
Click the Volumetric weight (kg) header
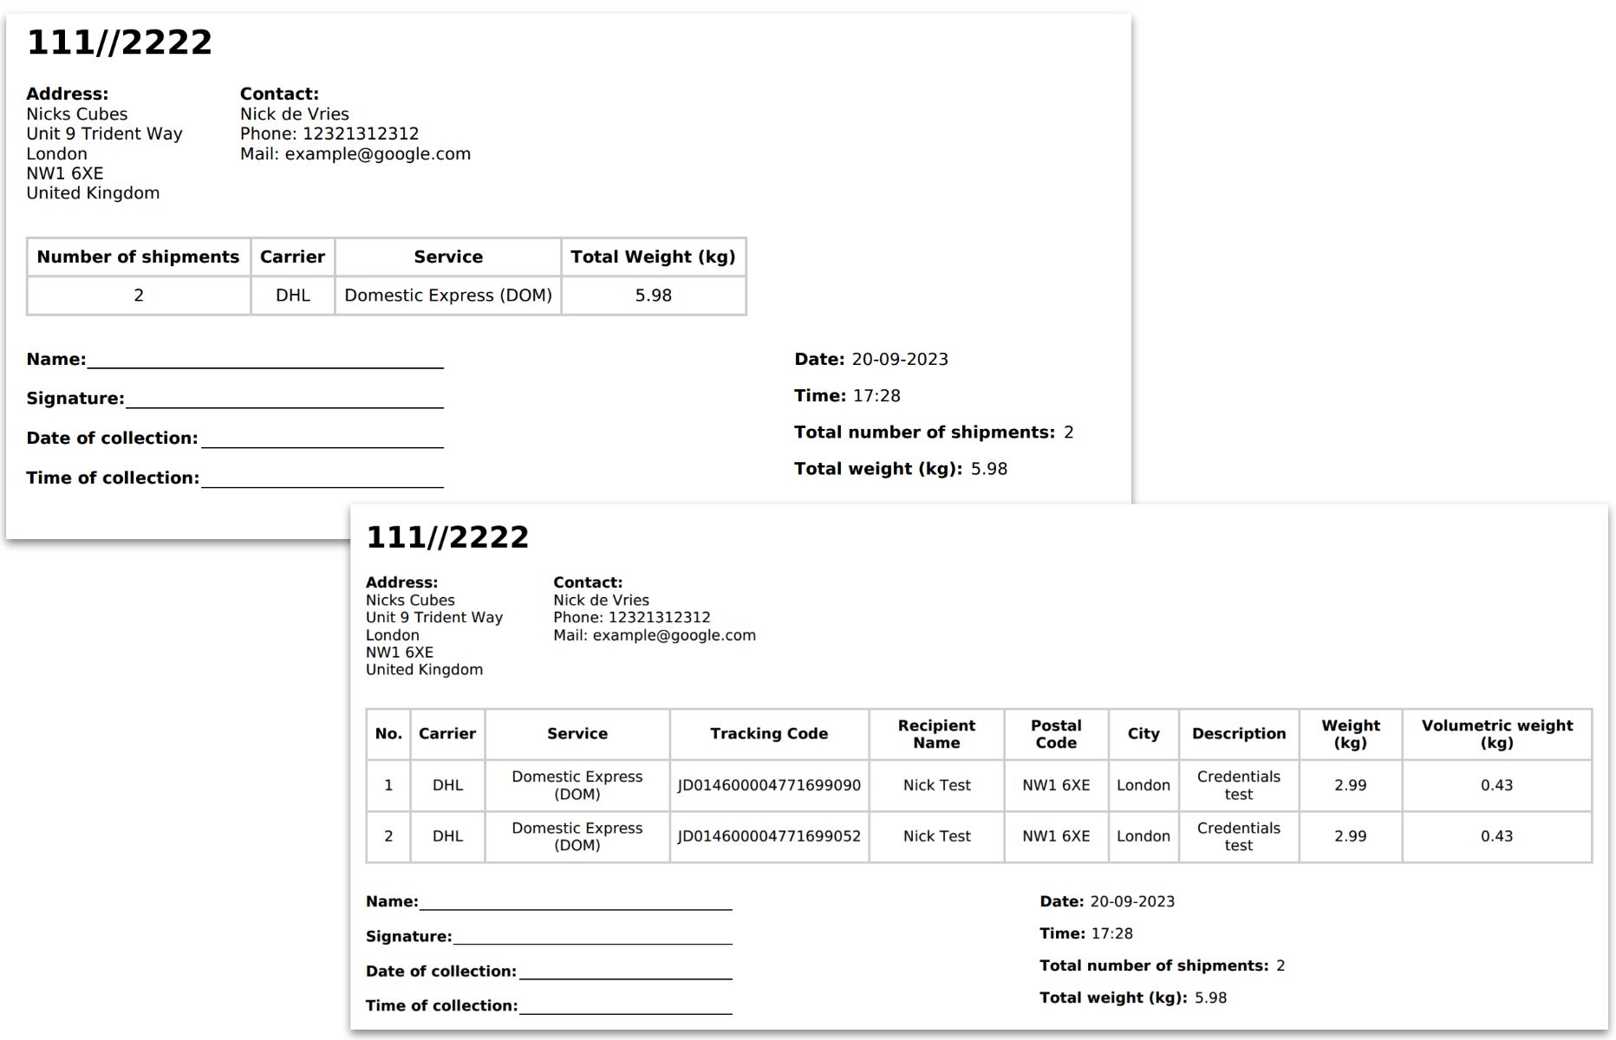(1496, 734)
